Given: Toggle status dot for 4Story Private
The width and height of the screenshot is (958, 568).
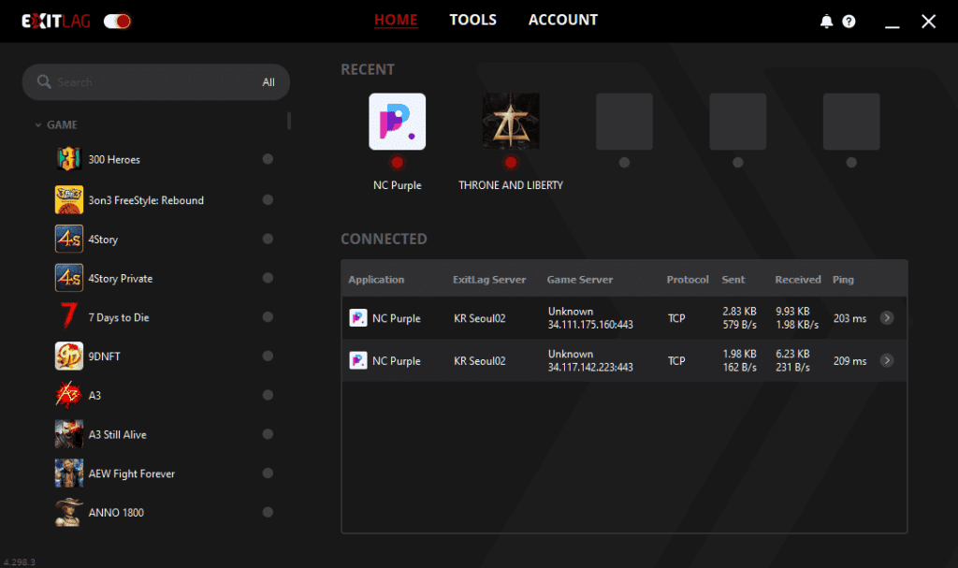Looking at the screenshot, I should click(268, 278).
